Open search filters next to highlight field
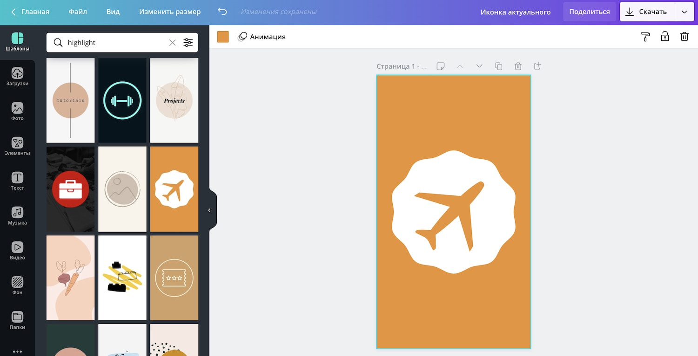This screenshot has width=698, height=356. point(188,43)
